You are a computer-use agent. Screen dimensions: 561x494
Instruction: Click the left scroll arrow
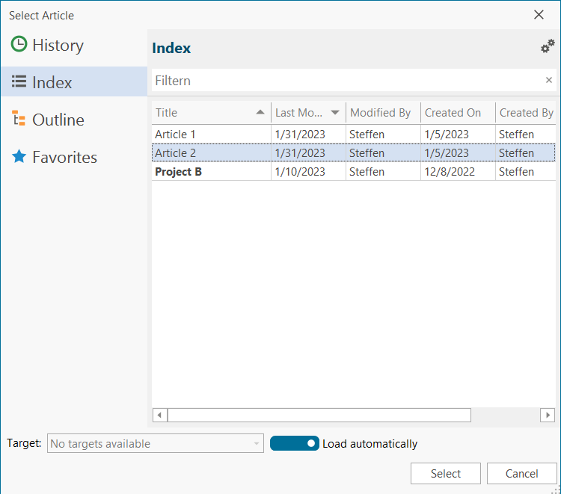(159, 415)
